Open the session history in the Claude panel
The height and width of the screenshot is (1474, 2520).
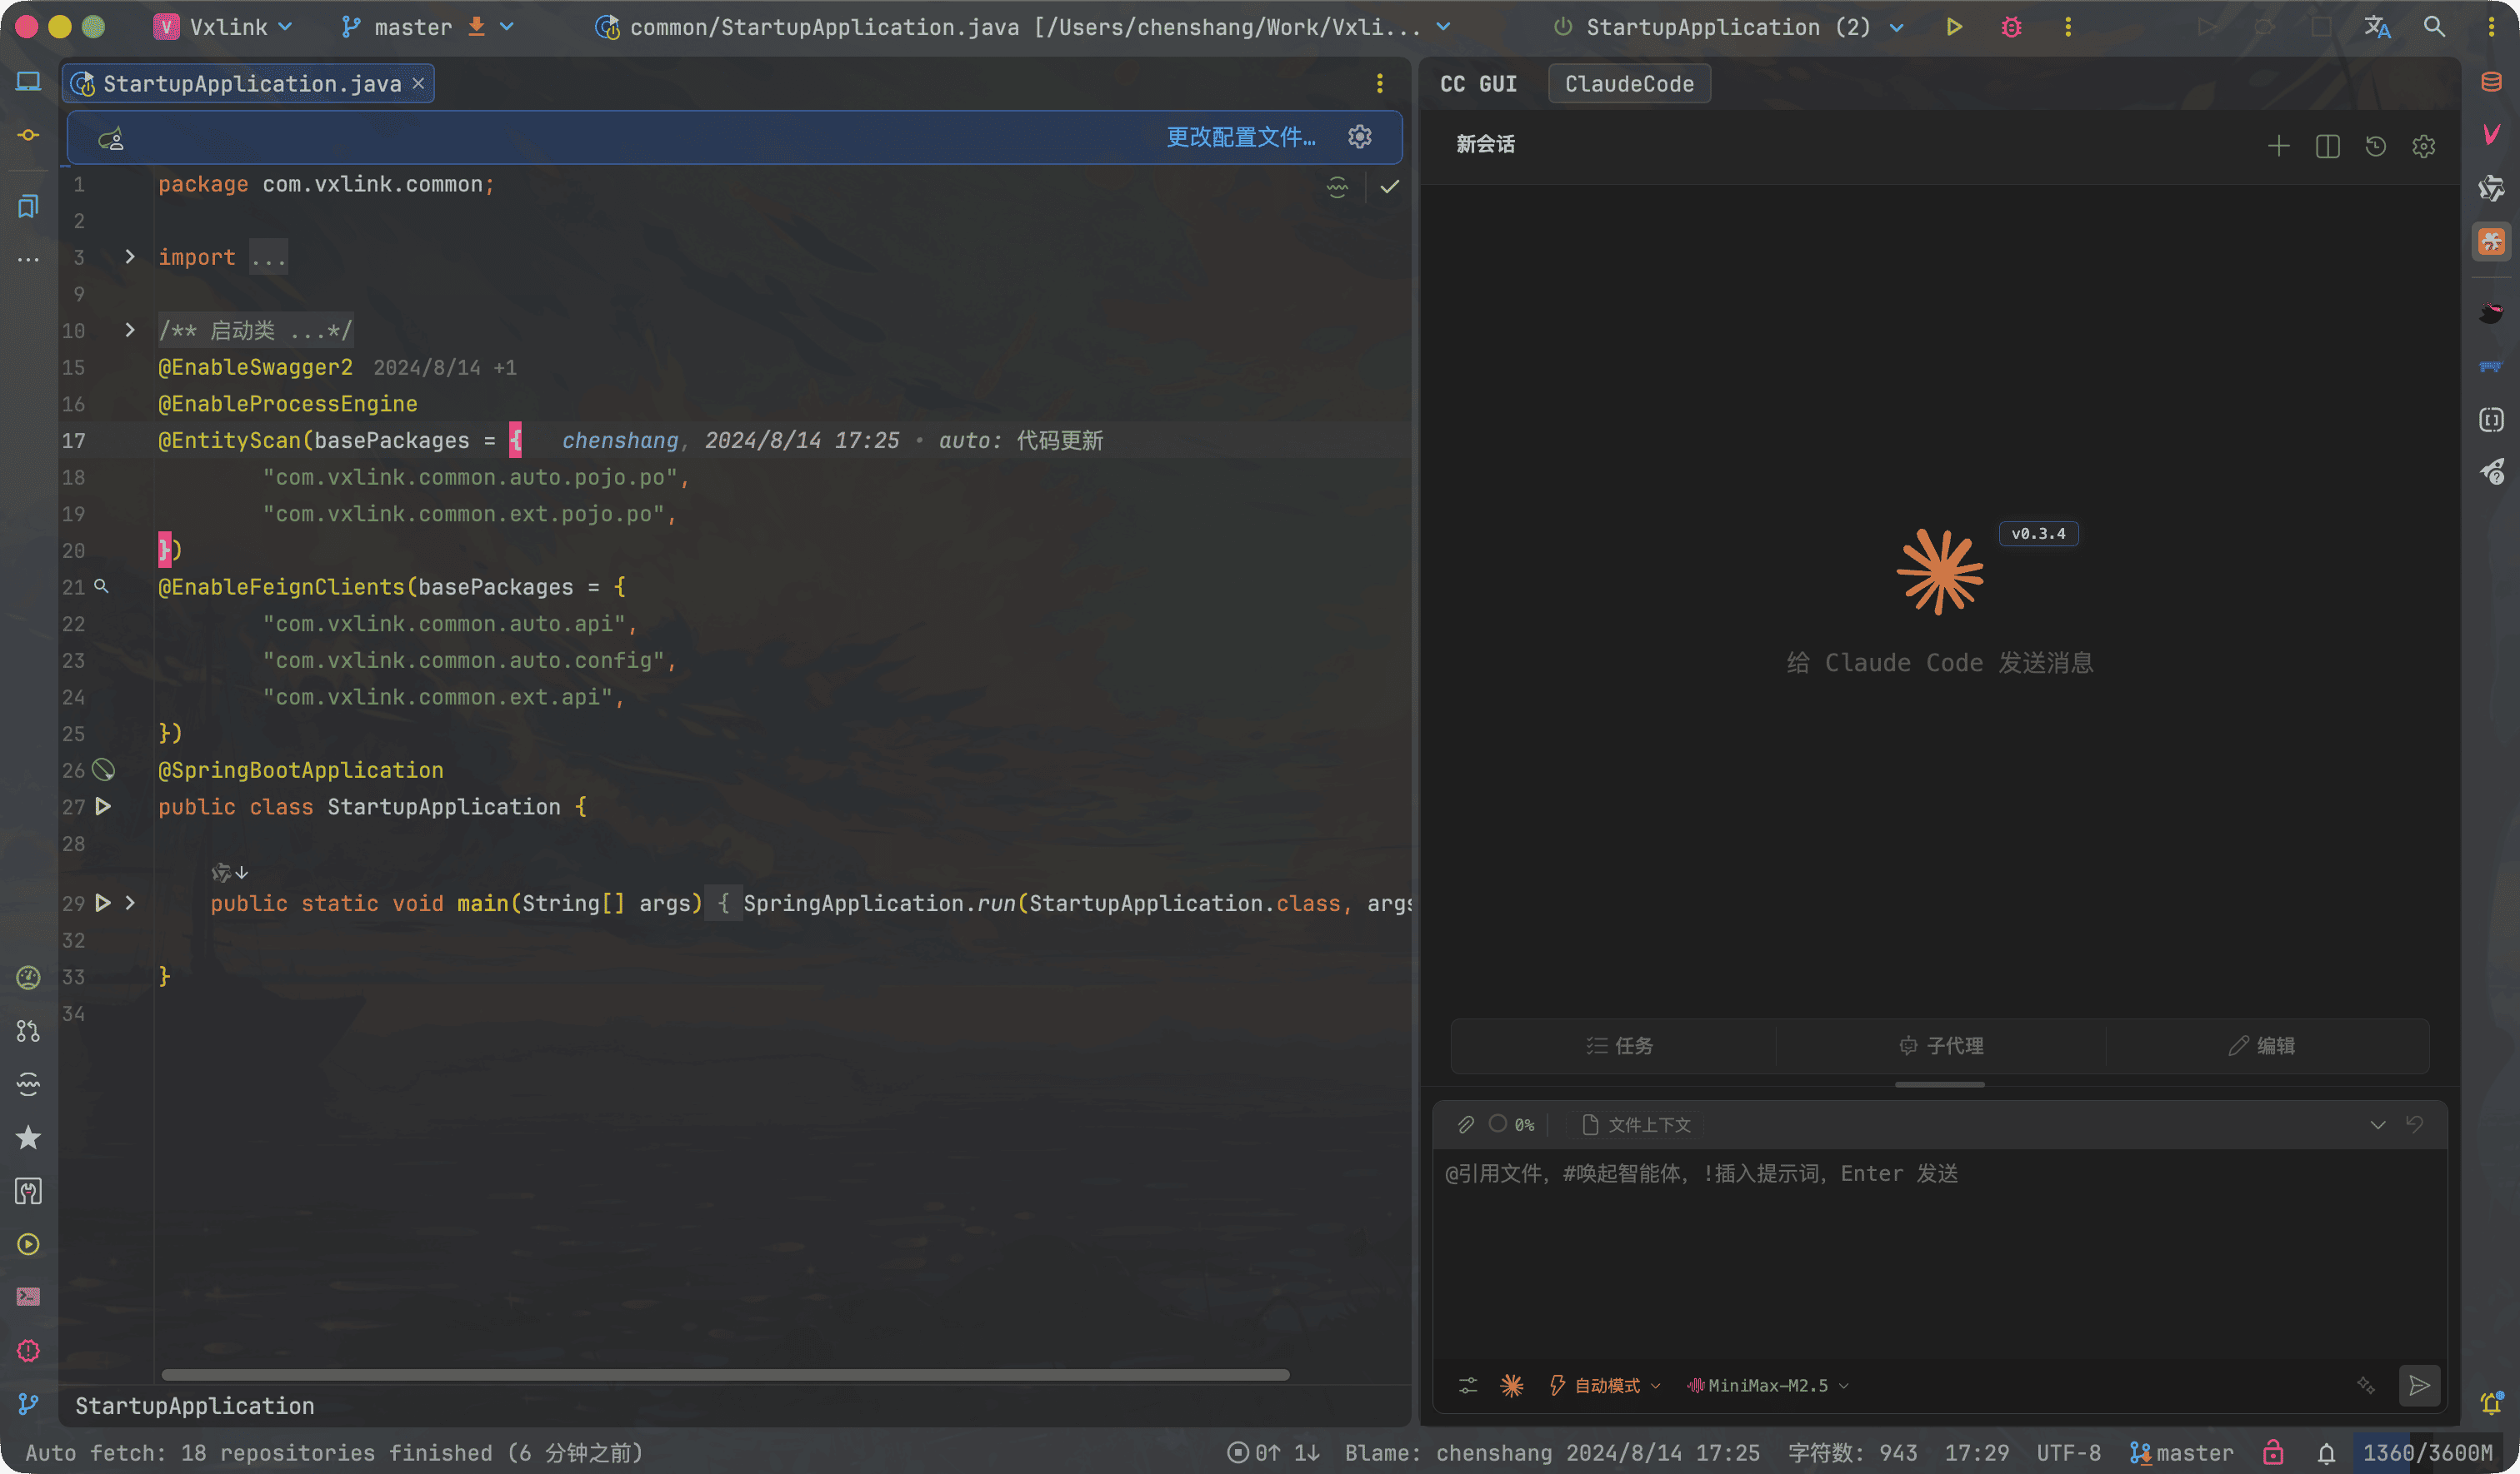click(x=2376, y=146)
